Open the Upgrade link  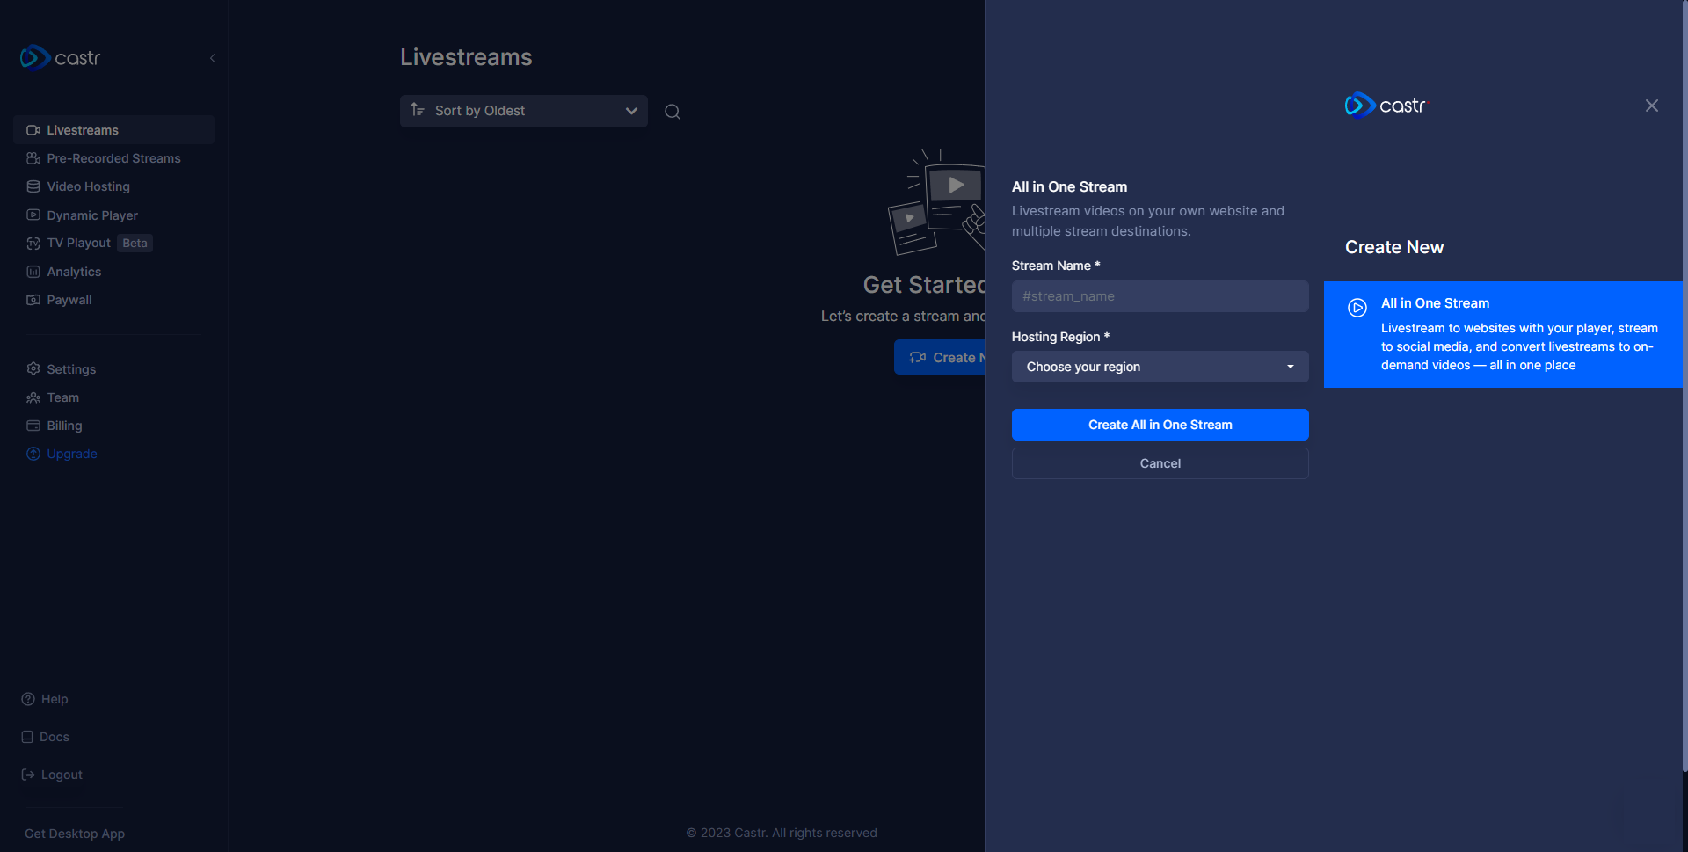71,454
